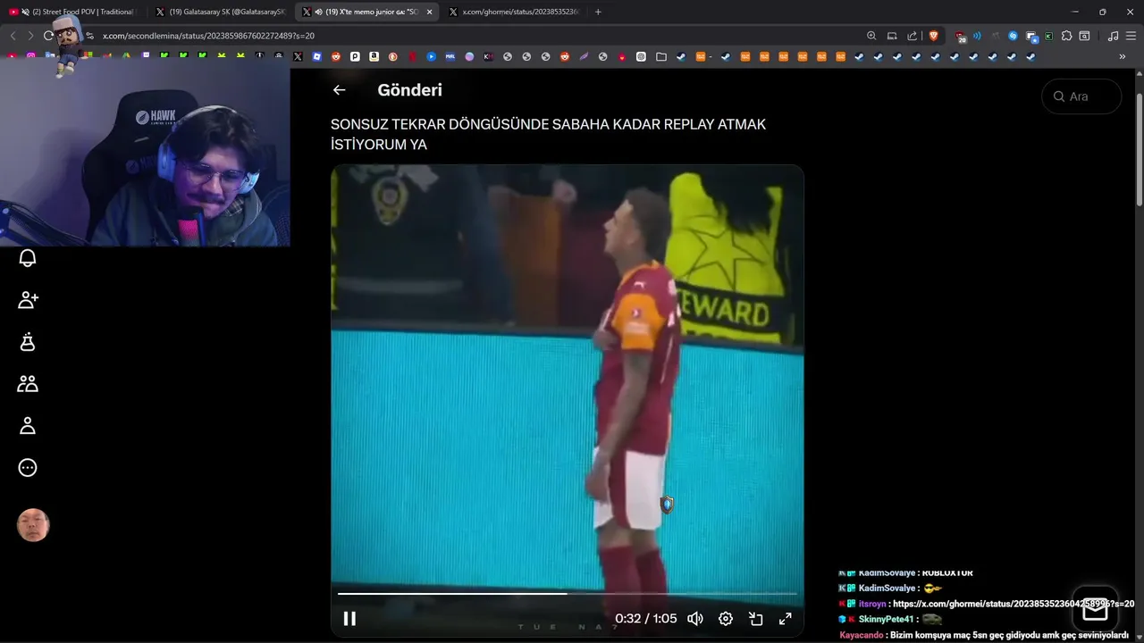Viewport: 1144px width, 643px height.
Task: Open the green K extension
Action: click(x=1048, y=36)
